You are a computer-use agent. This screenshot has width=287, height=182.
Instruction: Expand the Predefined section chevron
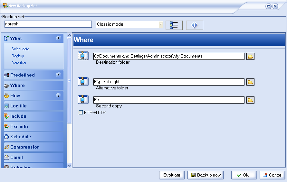click(x=58, y=75)
